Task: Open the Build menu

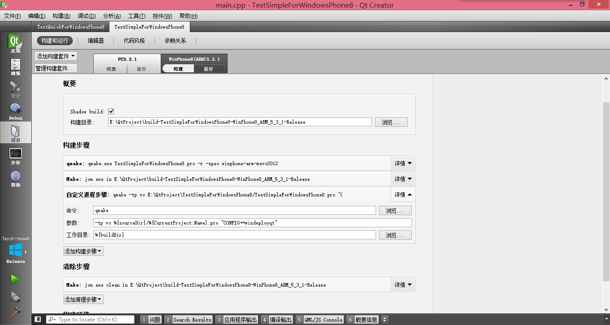Action: tap(61, 16)
